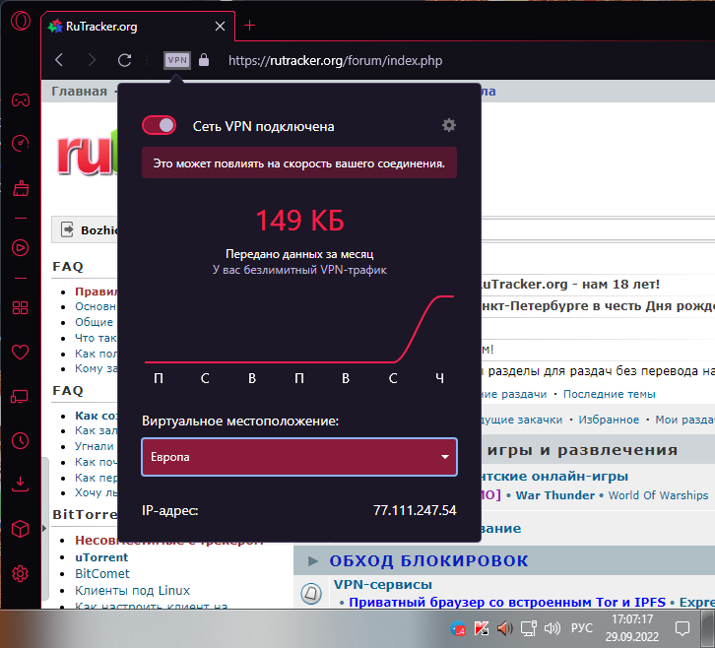715x648 pixels.
Task: Open "Избранное" link
Action: (x=609, y=420)
